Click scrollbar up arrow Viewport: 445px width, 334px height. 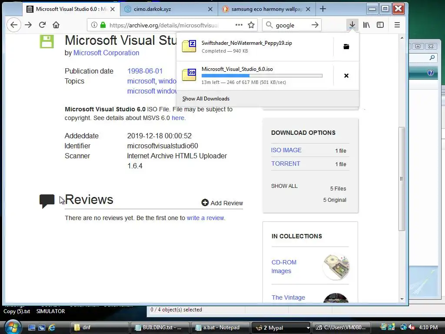point(402,38)
